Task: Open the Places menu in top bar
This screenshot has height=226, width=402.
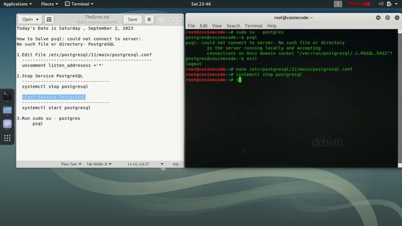Action: [50, 4]
